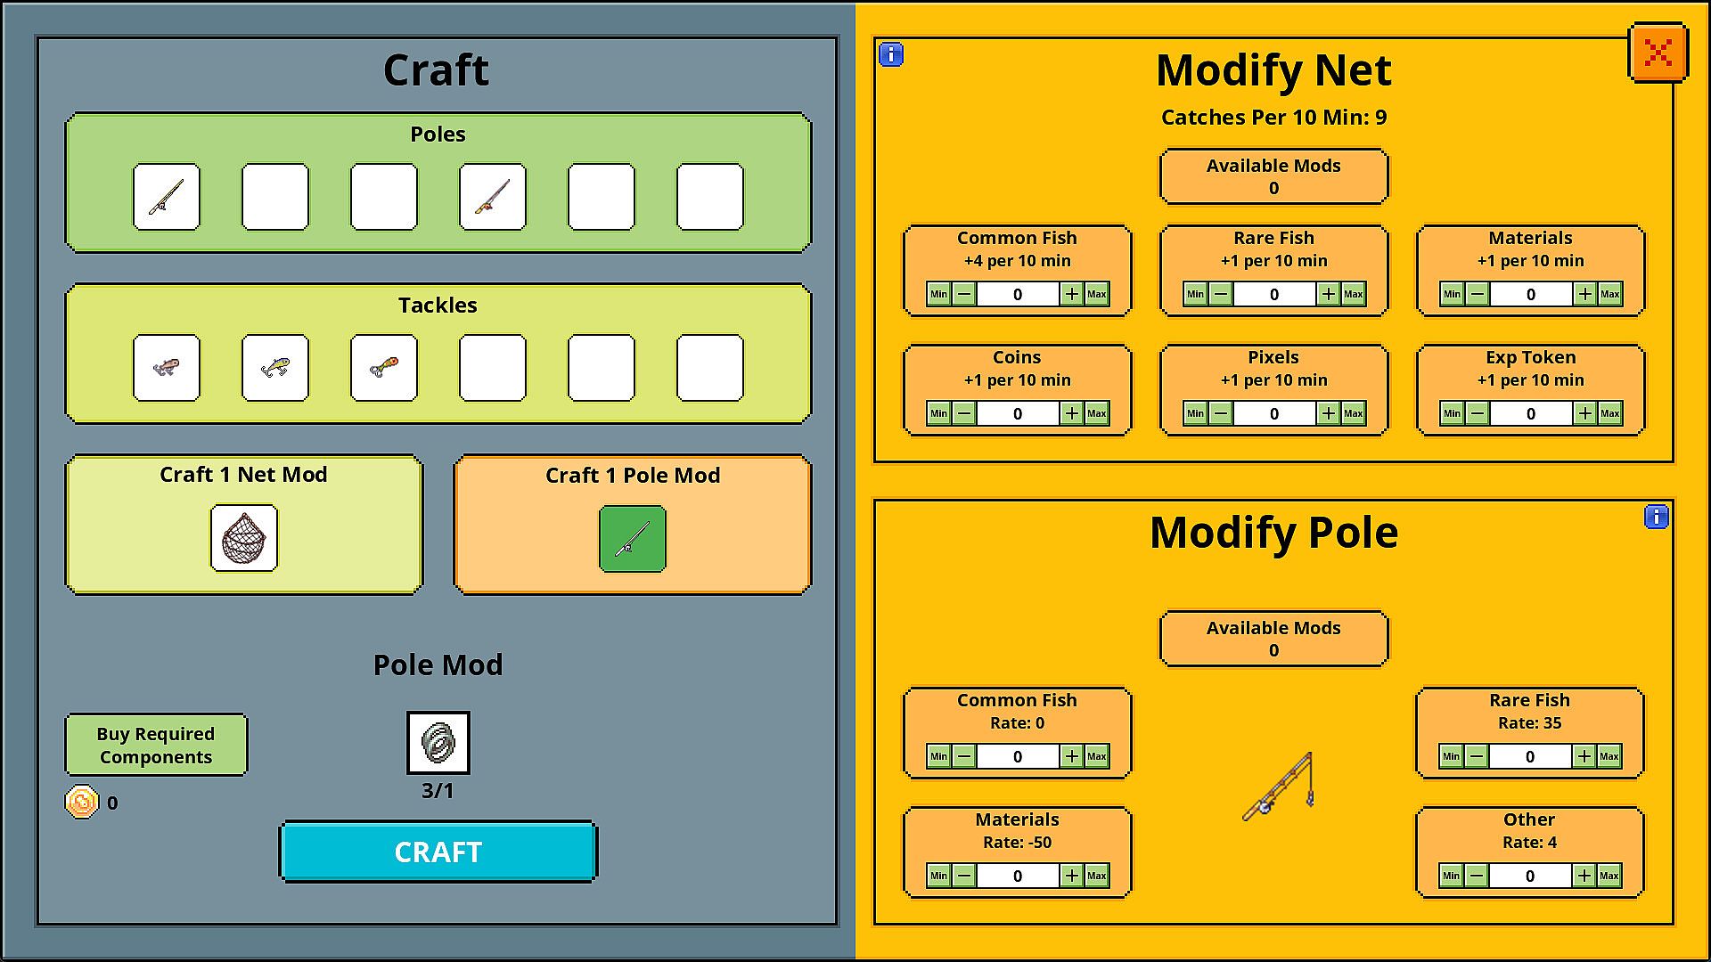Select the first fishing pole icon
Screen dimensions: 1711x962
click(167, 197)
